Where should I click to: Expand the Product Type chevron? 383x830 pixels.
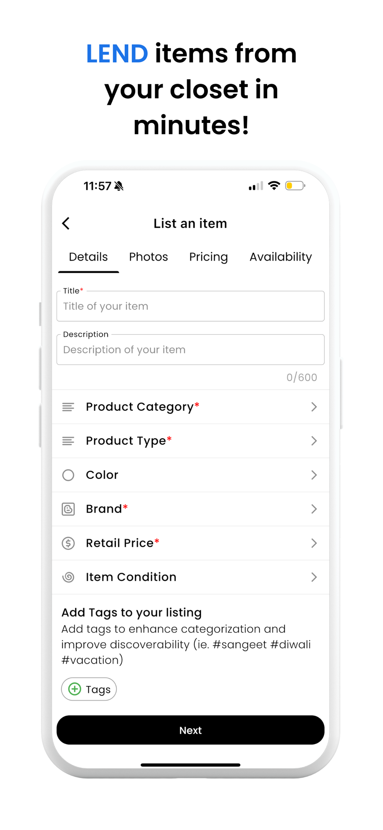[x=314, y=441]
